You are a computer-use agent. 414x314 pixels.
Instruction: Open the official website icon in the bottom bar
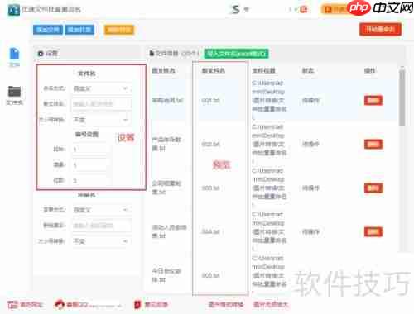(12, 304)
